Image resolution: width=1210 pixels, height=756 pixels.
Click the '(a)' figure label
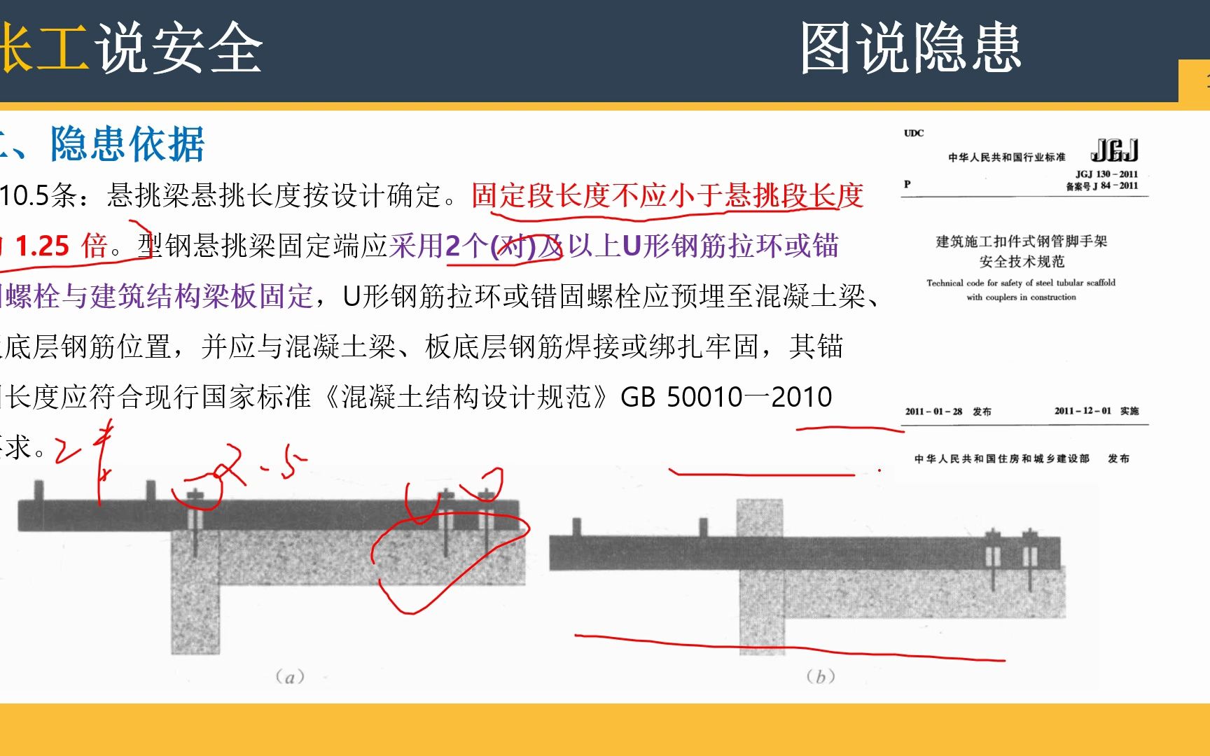tap(290, 677)
